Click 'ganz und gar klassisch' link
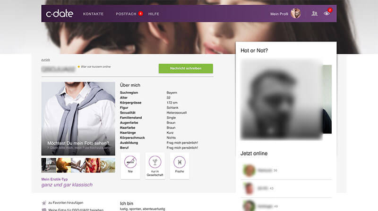This screenshot has width=378, height=211. pos(67,185)
